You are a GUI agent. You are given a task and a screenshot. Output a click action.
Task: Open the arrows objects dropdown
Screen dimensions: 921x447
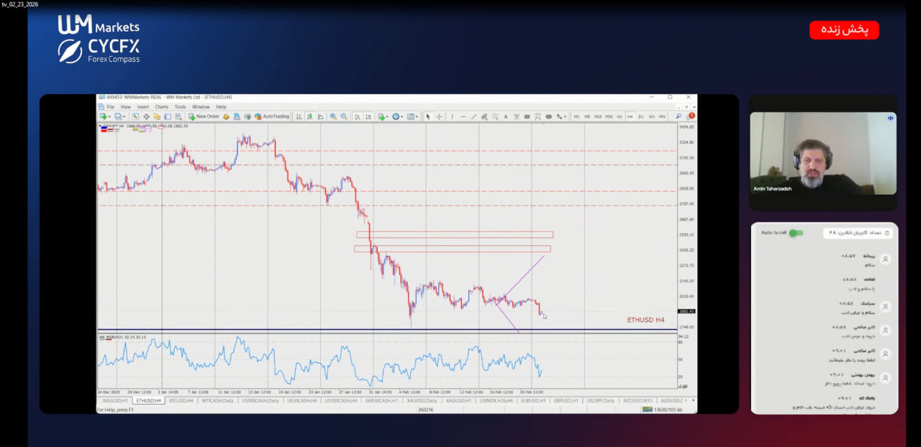click(561, 116)
